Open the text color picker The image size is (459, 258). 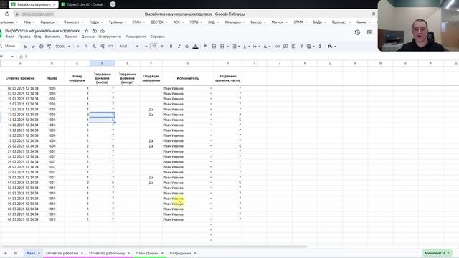pos(196,47)
